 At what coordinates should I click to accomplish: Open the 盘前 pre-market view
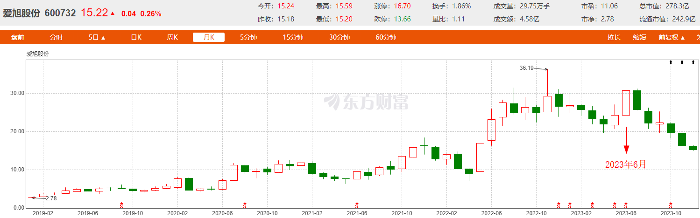(18, 38)
